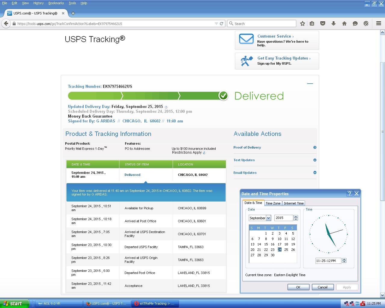Open Get Easy Tracking Updates link

click(284, 58)
